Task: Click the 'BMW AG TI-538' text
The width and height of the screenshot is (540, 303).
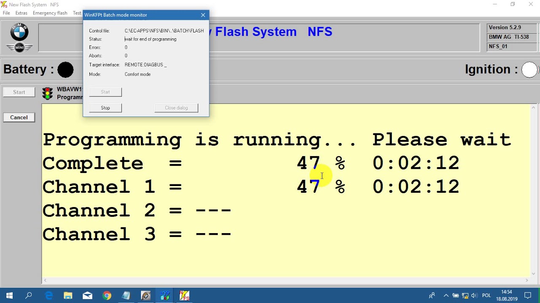Action: click(x=509, y=37)
